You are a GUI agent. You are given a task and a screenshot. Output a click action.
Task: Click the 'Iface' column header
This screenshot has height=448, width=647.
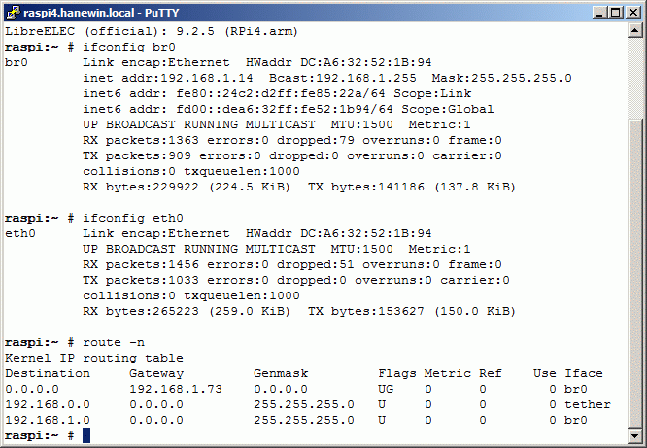tap(584, 373)
